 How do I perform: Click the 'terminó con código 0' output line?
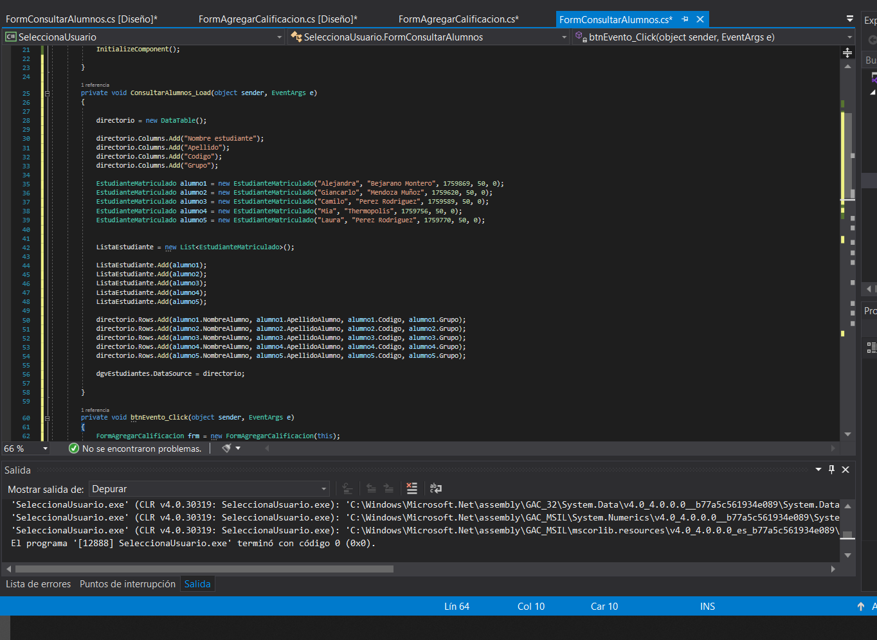point(193,544)
